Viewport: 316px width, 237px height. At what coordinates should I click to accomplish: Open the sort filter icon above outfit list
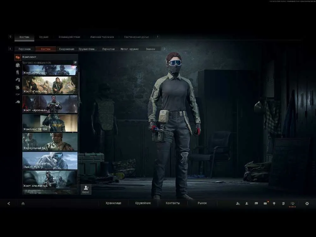75,63
